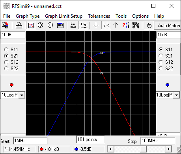The width and height of the screenshot is (181, 154).
Task: Expand the right 10Log(P) dropdown
Action: point(176,95)
